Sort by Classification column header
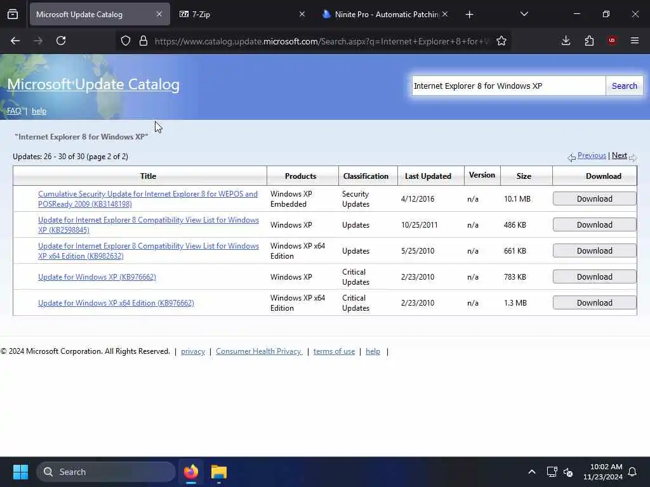 click(x=366, y=176)
